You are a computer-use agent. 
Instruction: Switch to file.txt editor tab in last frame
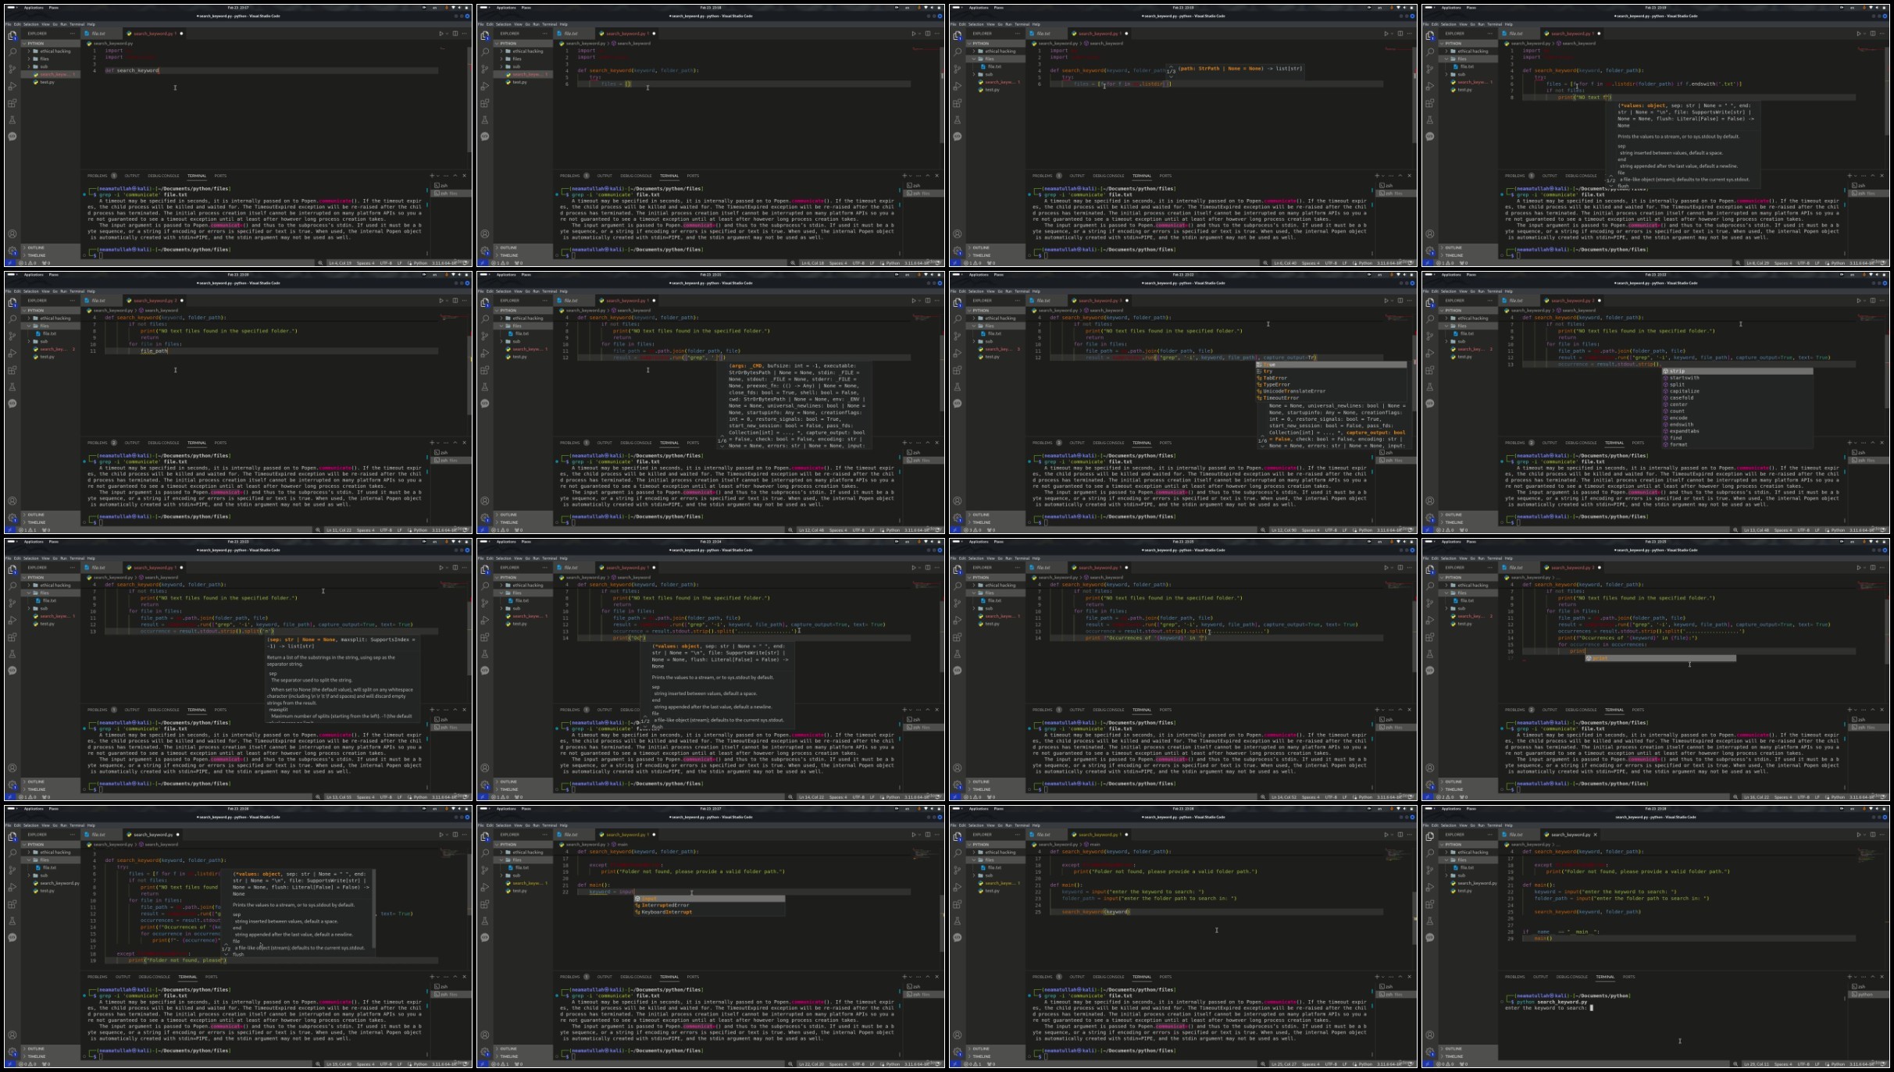(x=1518, y=835)
